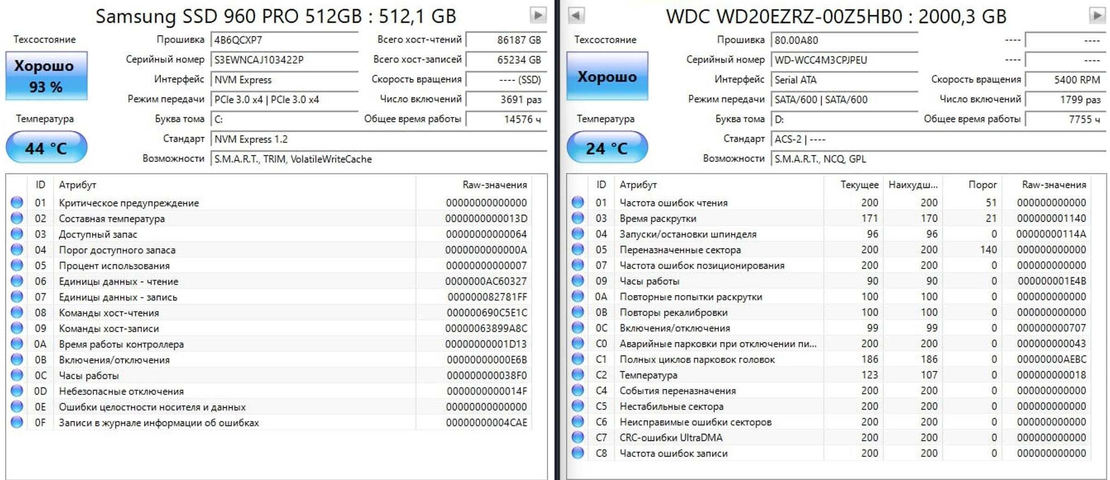Image resolution: width=1110 pixels, height=480 pixels.
Task: Click status orb for Частота ошибок записи
Action: point(578,453)
